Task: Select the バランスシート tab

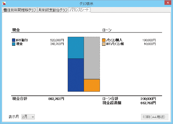Action: pos(80,10)
